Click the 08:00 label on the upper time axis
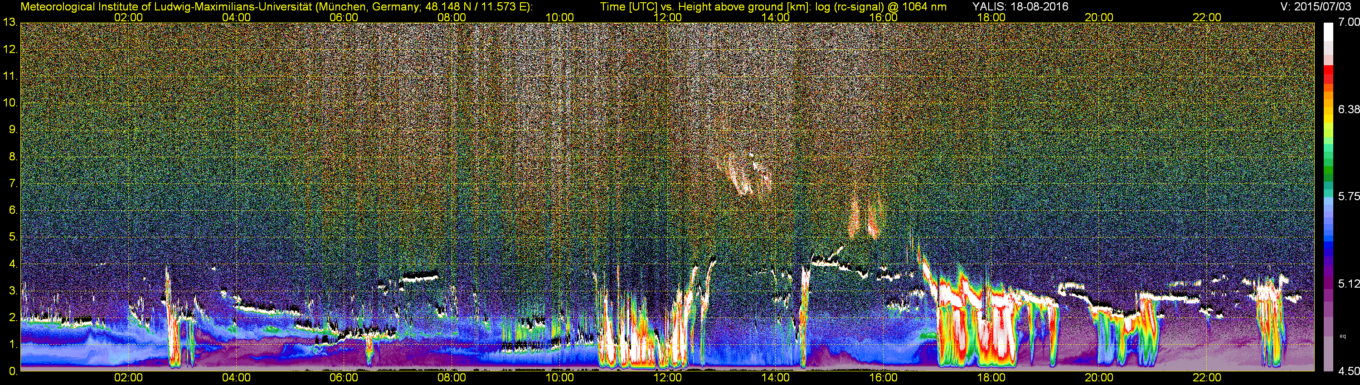This screenshot has width=1360, height=385. click(x=452, y=17)
